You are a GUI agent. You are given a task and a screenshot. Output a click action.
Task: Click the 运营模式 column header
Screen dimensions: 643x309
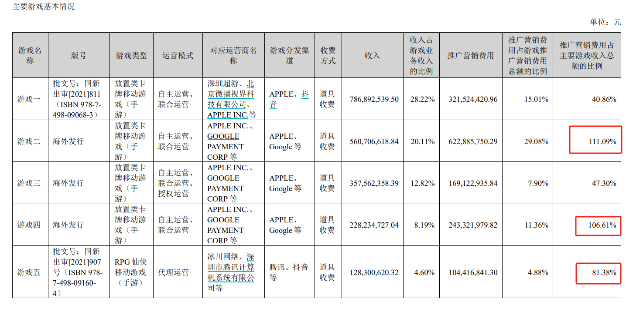point(178,55)
